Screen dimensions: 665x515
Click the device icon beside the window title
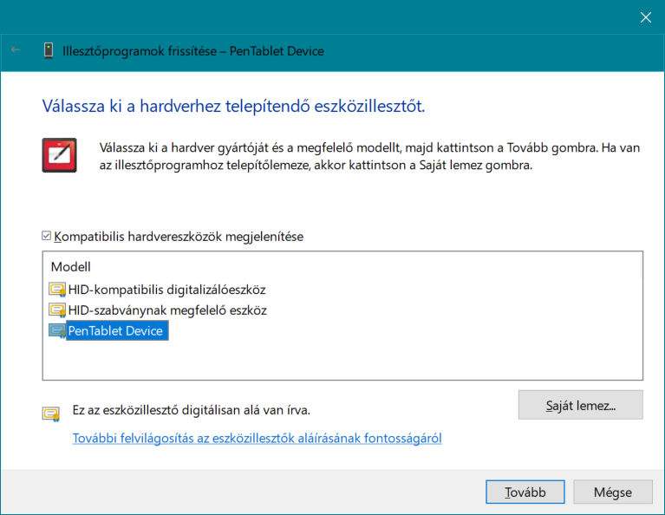[x=49, y=51]
